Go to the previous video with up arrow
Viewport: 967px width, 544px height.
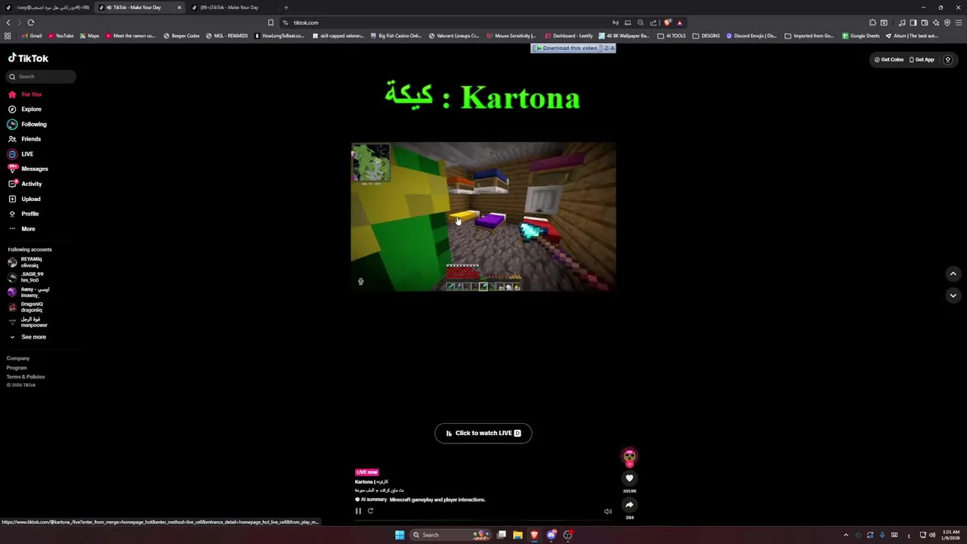click(x=953, y=274)
